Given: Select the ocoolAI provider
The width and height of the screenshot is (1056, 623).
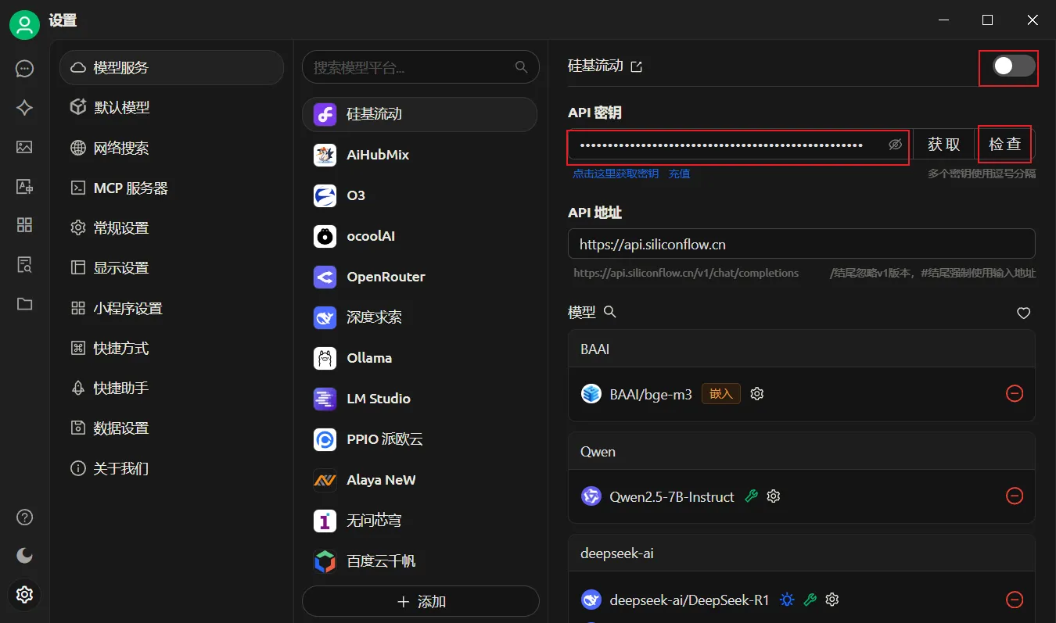Looking at the screenshot, I should pos(420,236).
